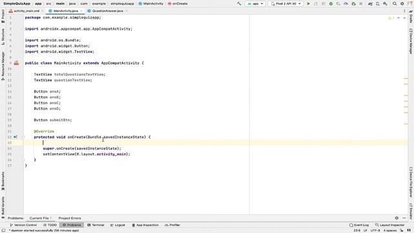Click the onCreate breadcrumb

point(178,4)
